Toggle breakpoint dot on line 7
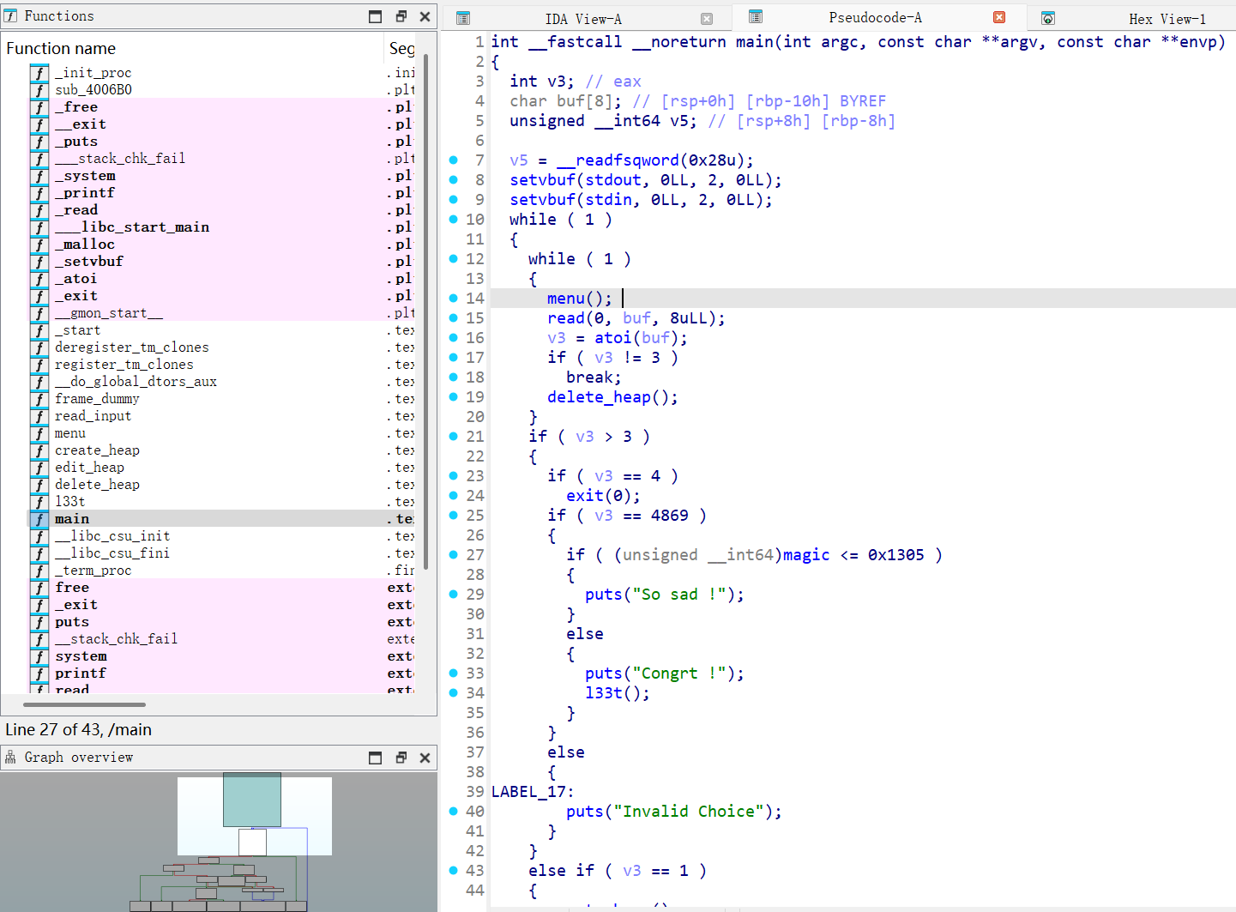 click(x=454, y=160)
